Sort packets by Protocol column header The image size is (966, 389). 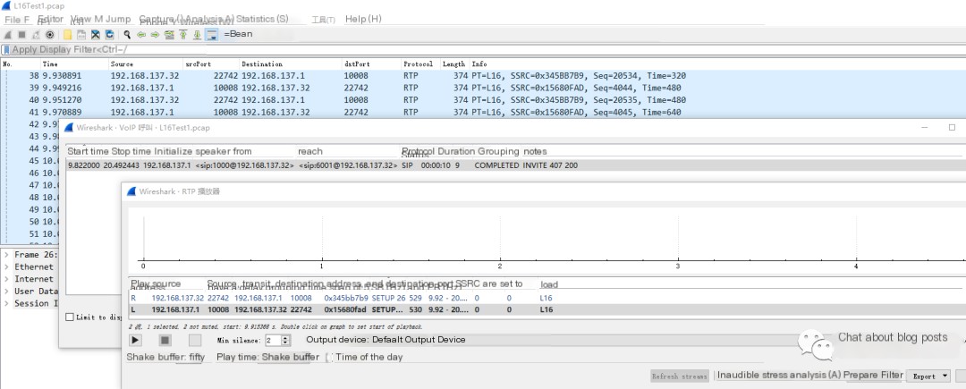tap(419, 64)
